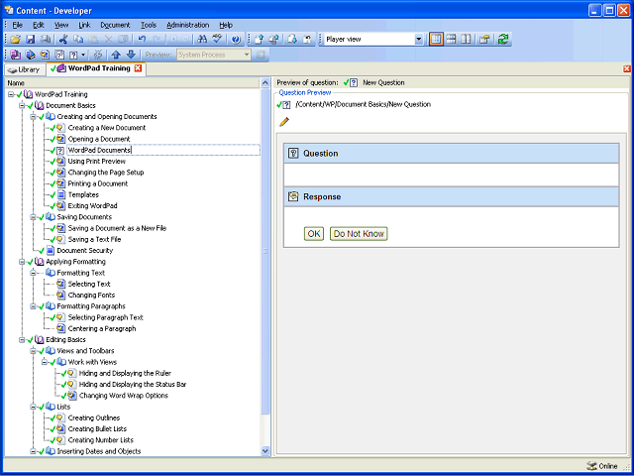Open the Edit menu
The width and height of the screenshot is (634, 476).
coord(39,25)
